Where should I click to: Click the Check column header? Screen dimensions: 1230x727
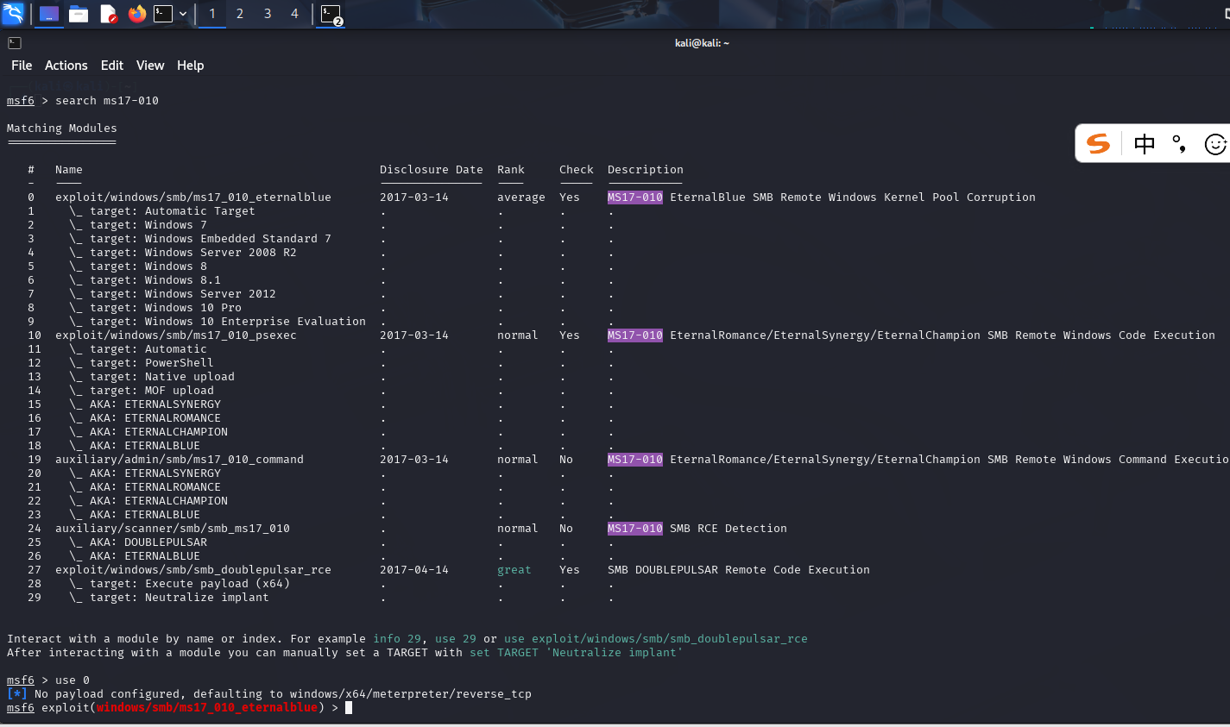point(577,170)
